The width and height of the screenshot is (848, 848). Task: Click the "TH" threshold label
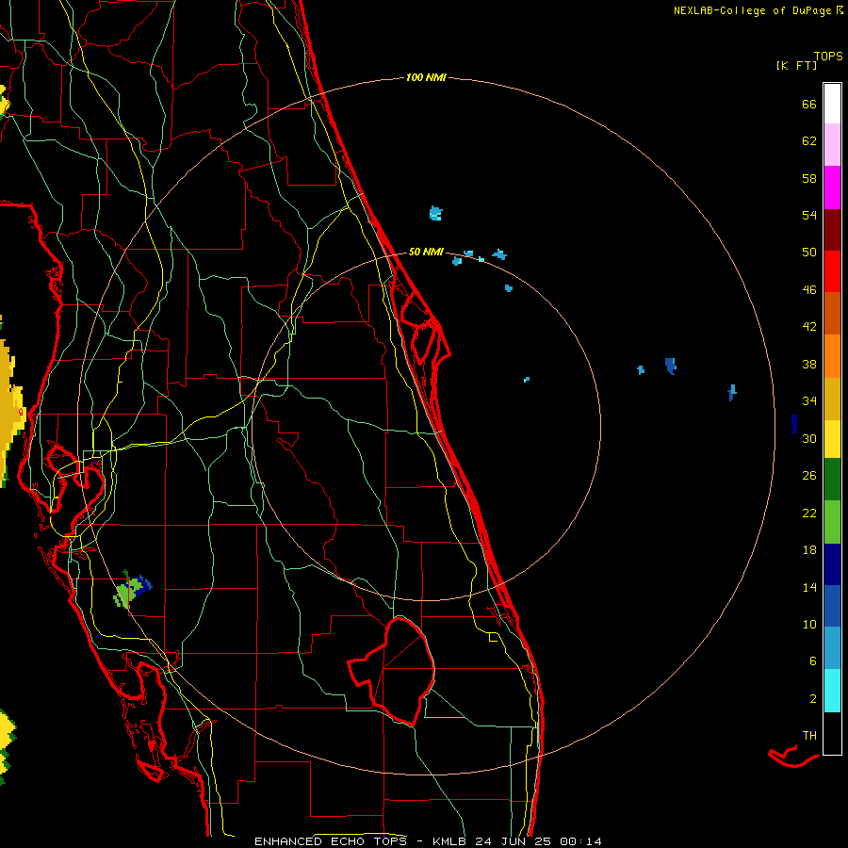[x=809, y=736]
